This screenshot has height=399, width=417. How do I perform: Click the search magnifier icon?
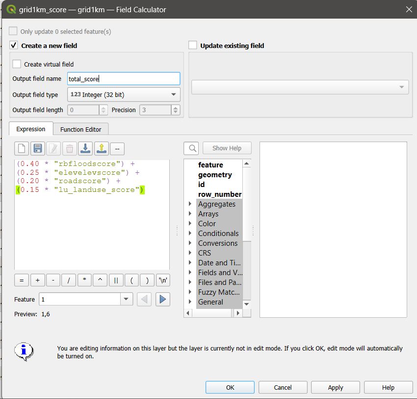[191, 148]
